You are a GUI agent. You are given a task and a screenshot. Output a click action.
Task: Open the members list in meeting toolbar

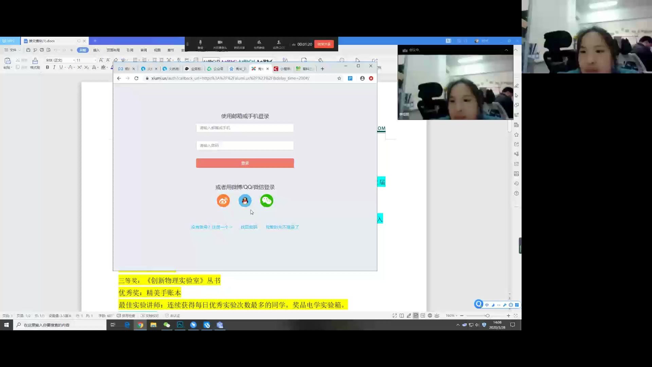(x=278, y=44)
